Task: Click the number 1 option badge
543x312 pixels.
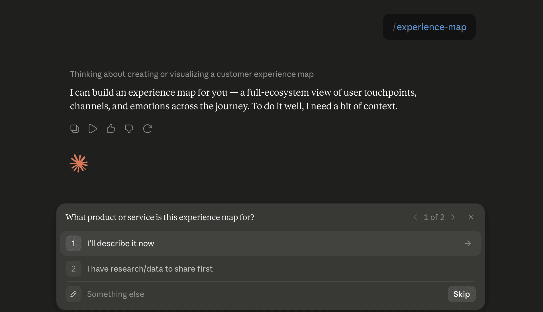Action: click(x=74, y=243)
